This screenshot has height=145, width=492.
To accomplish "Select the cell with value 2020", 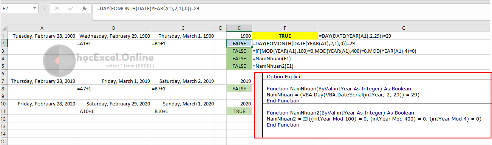I will click(x=239, y=104).
